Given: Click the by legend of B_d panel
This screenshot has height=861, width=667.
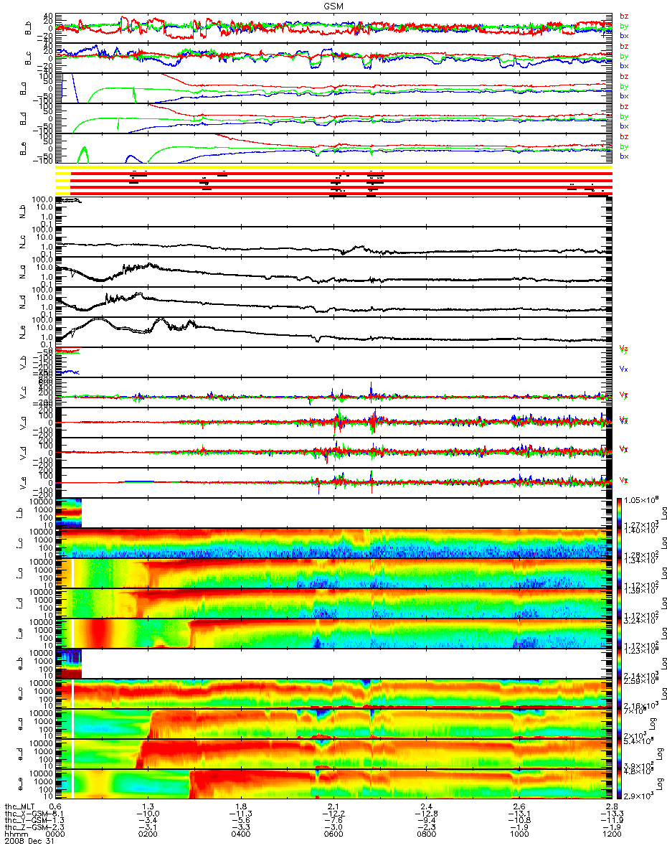Looking at the screenshot, I should click(x=624, y=116).
